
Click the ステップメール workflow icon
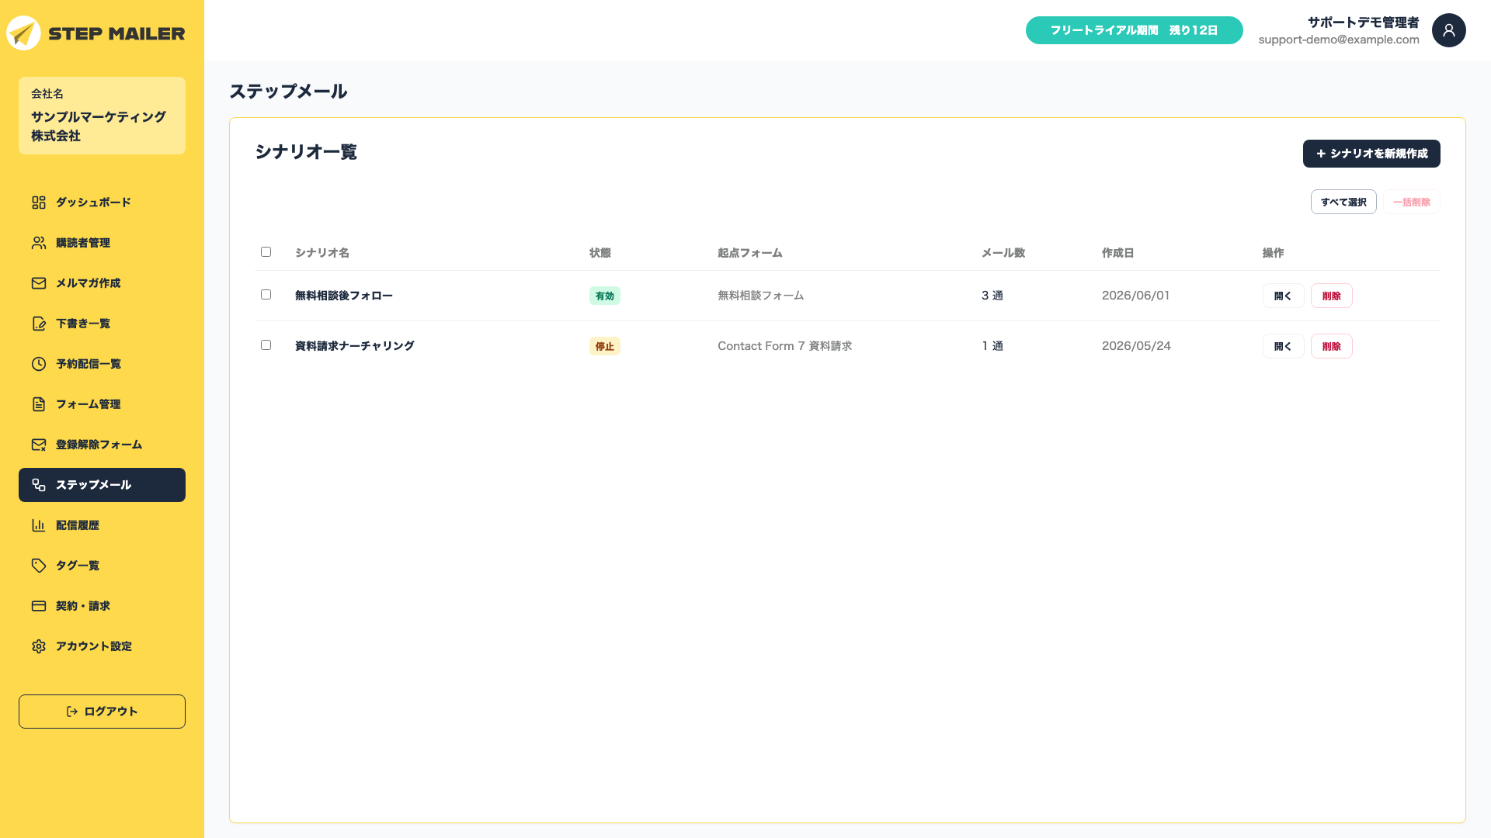(39, 485)
